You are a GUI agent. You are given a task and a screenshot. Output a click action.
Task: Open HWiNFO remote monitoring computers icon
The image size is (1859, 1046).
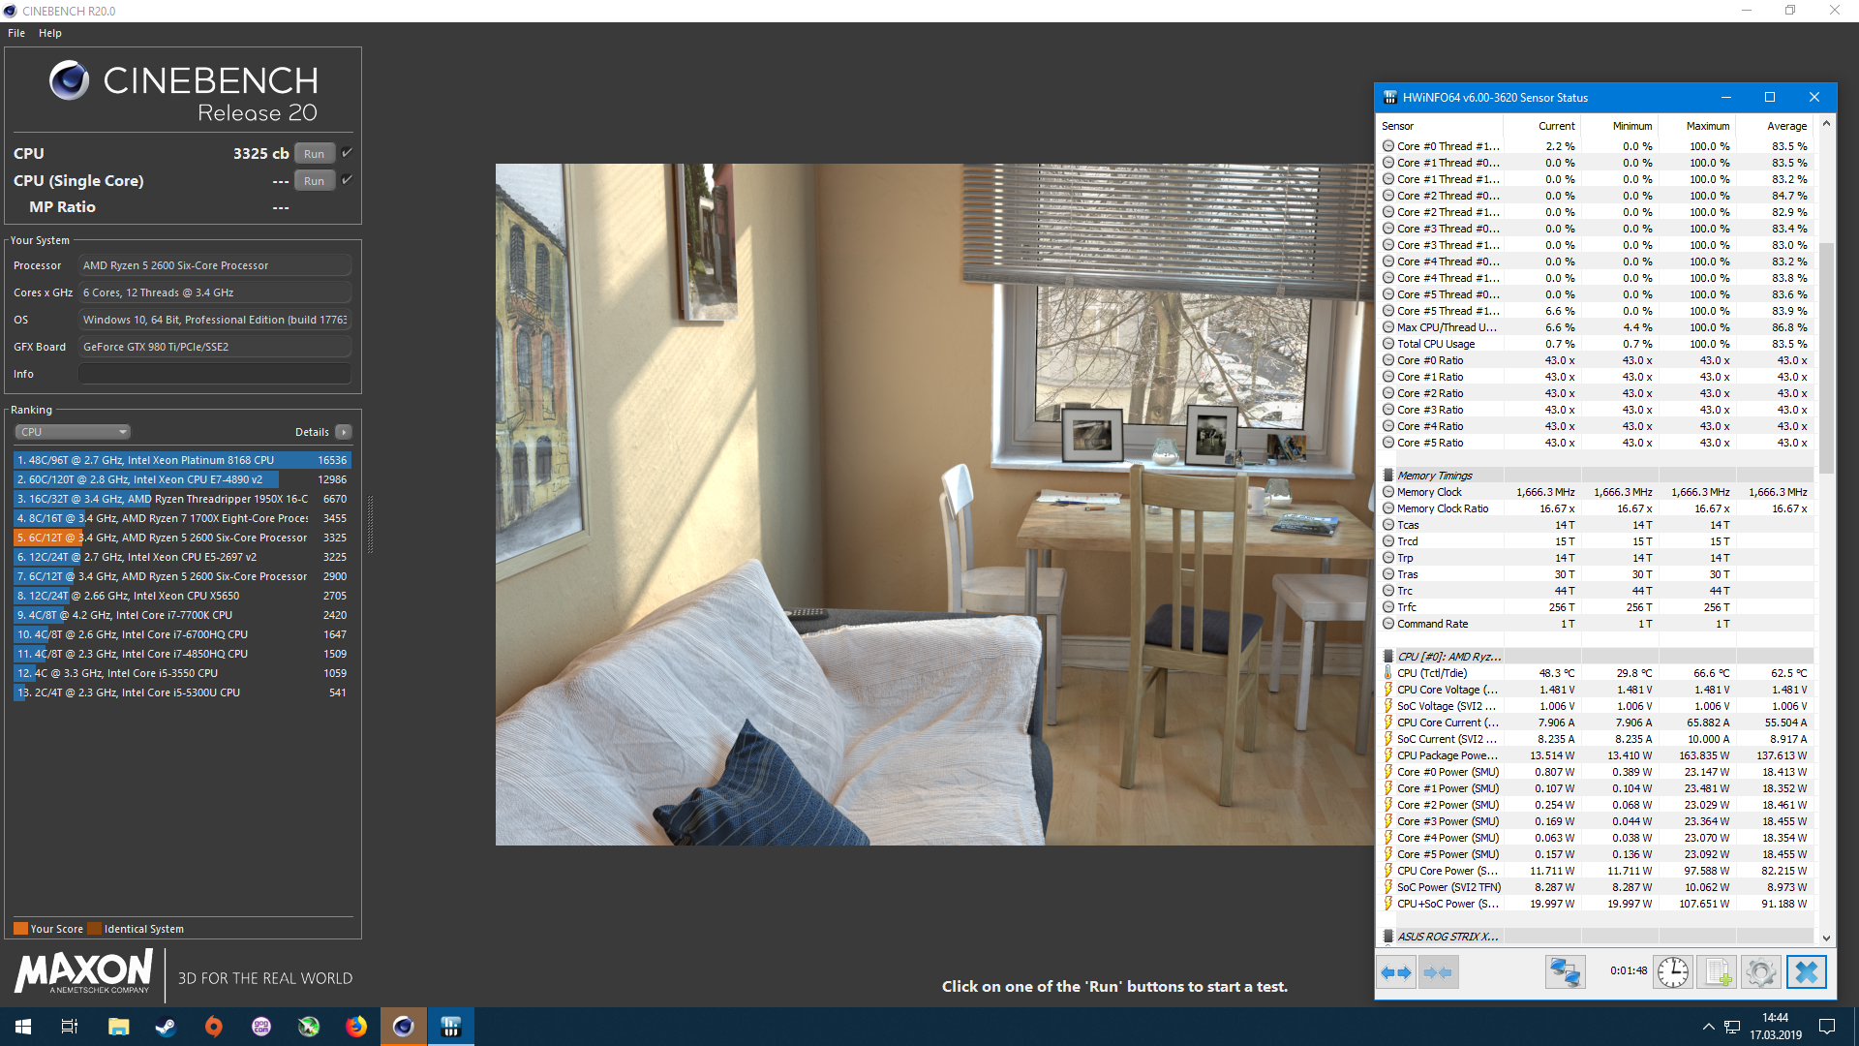point(1565,972)
